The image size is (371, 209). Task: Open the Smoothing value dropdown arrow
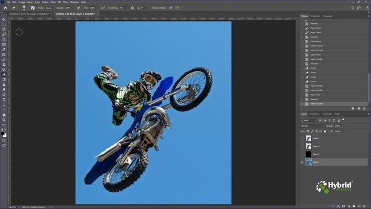[127, 8]
